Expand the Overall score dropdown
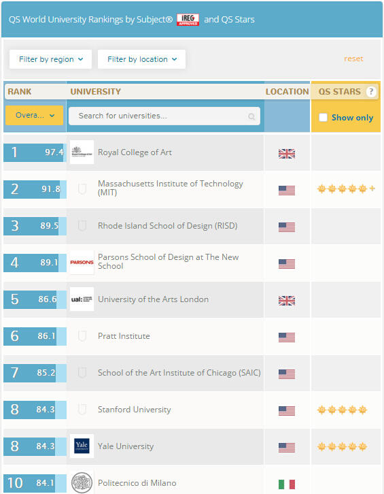The image size is (384, 494). tap(34, 115)
